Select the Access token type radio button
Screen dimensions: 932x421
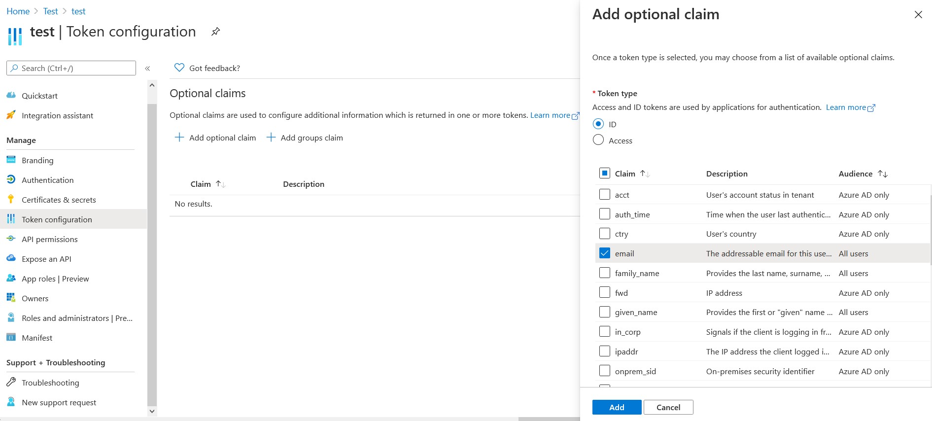(598, 140)
